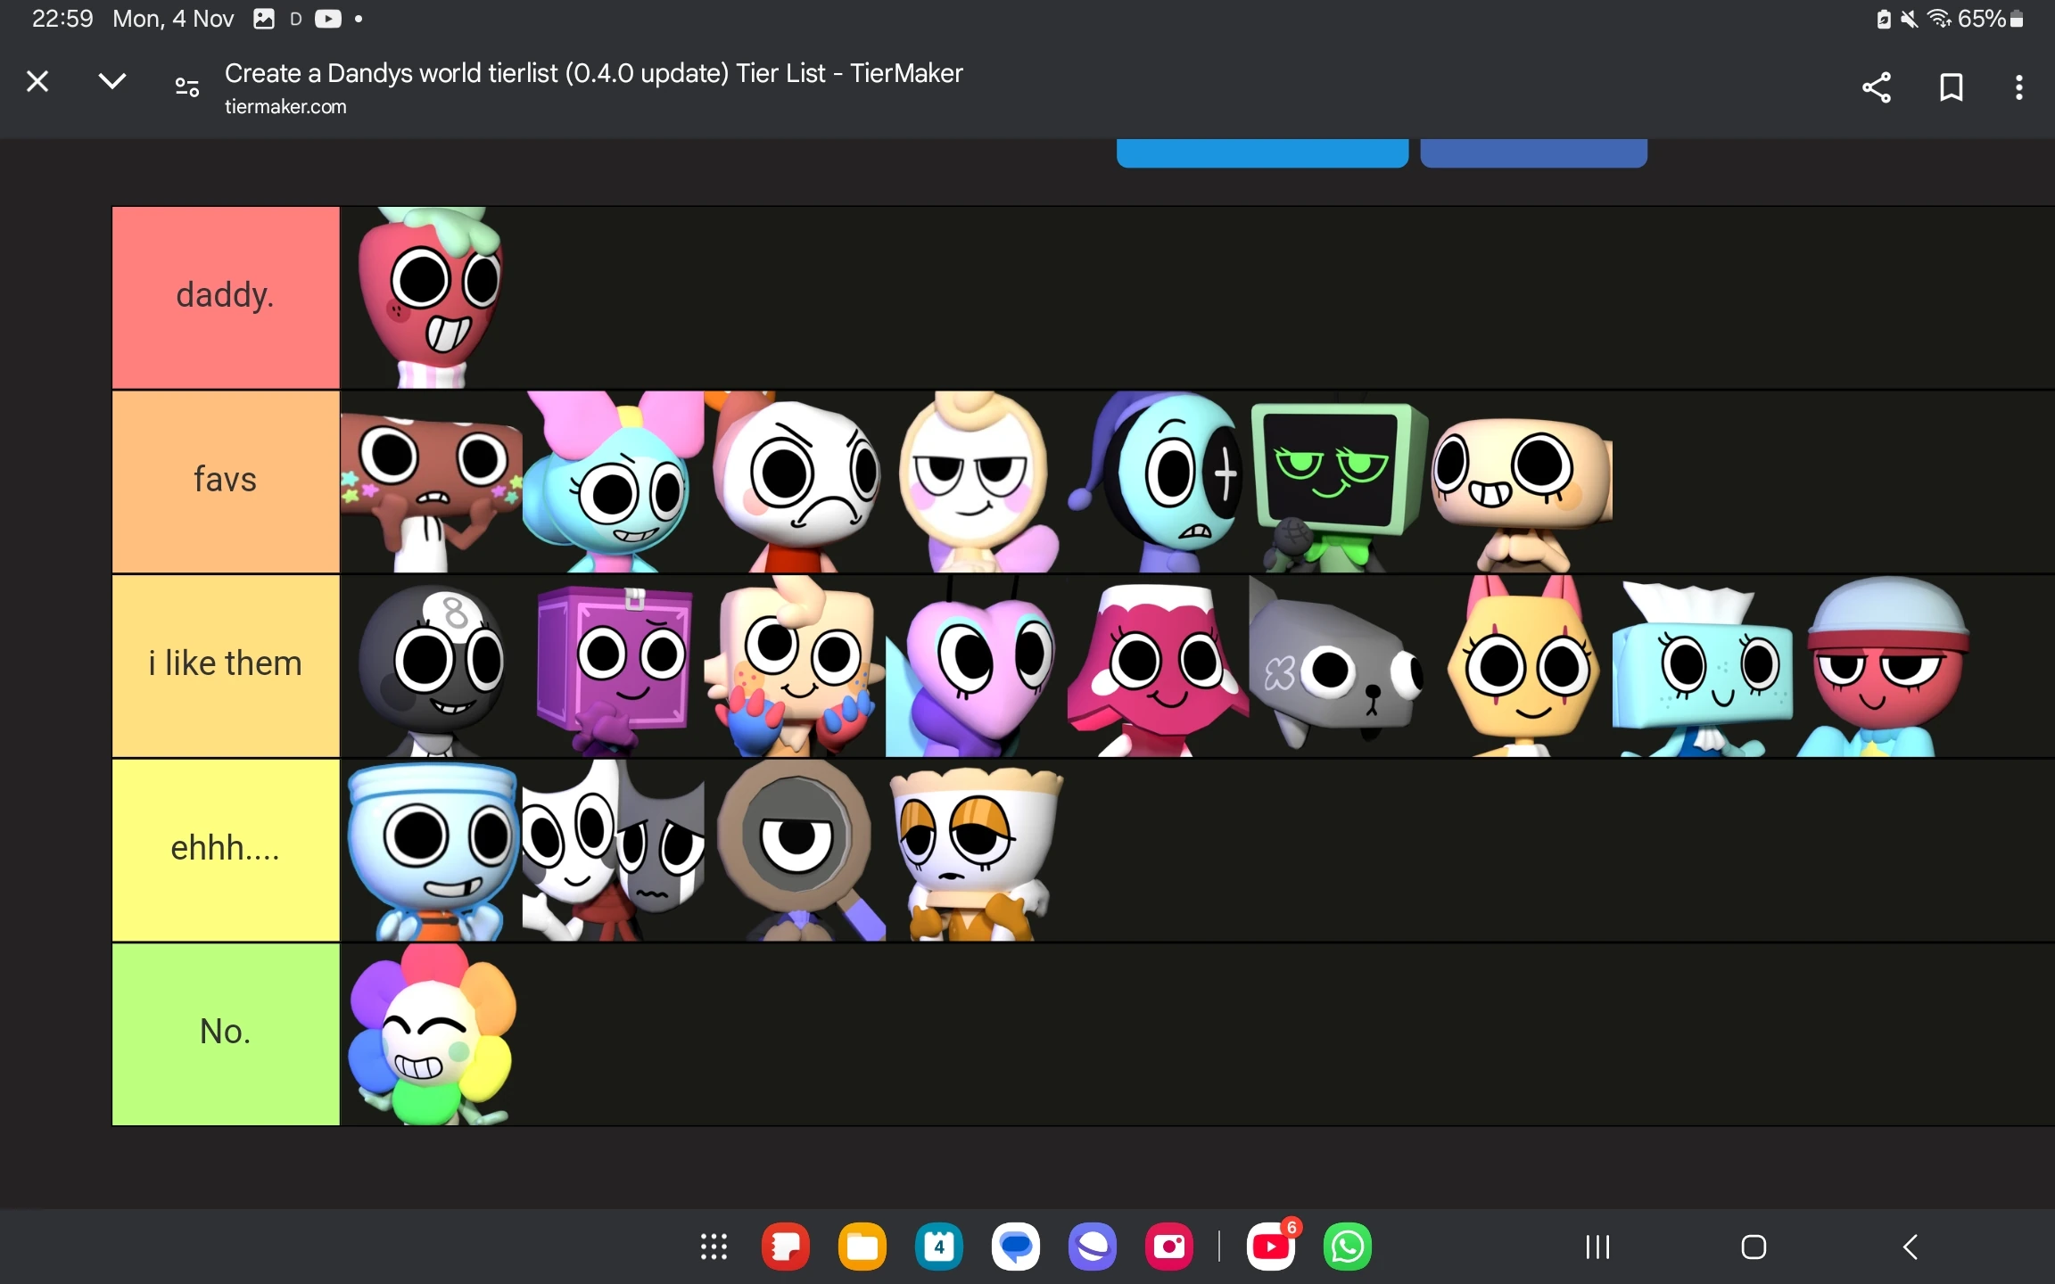Image resolution: width=2055 pixels, height=1284 pixels.
Task: Select the rainbow flower character in the No. tier
Action: point(431,1034)
